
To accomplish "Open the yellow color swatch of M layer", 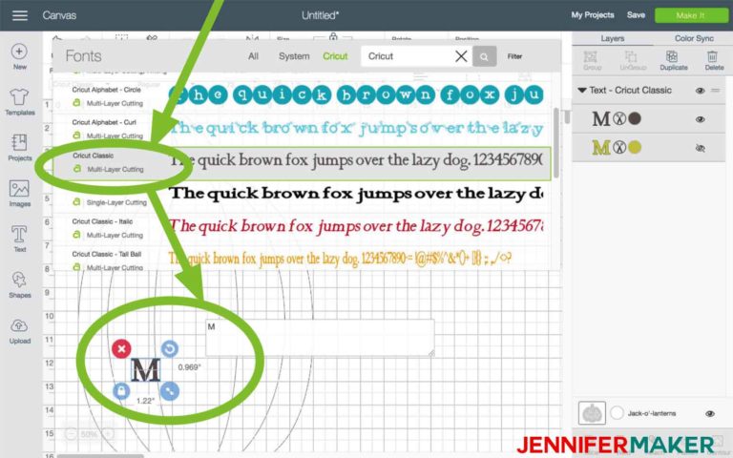I will pos(635,148).
